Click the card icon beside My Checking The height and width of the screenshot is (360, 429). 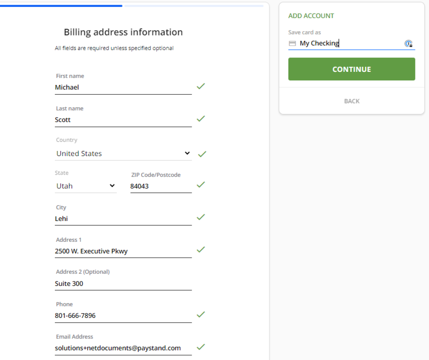(292, 44)
